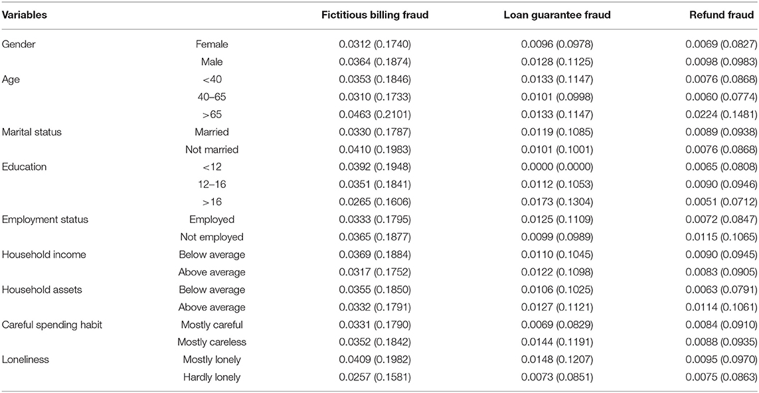
Task: Click the cell 0.0310 (0.1733)
Action: [375, 97]
